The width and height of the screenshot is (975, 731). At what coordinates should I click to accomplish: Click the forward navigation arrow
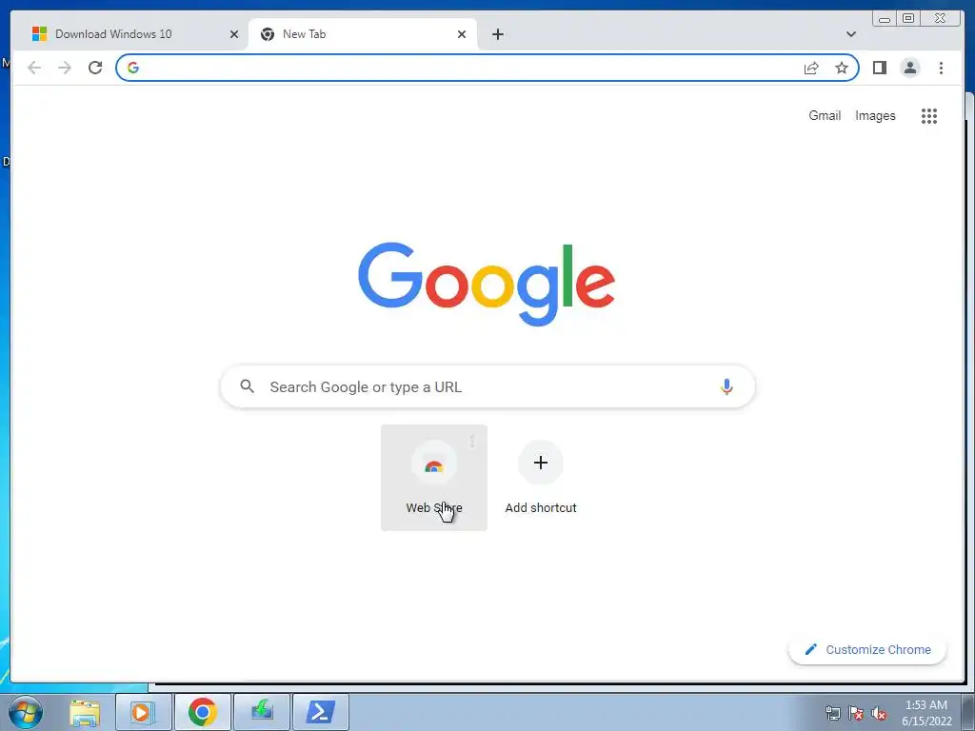[65, 68]
